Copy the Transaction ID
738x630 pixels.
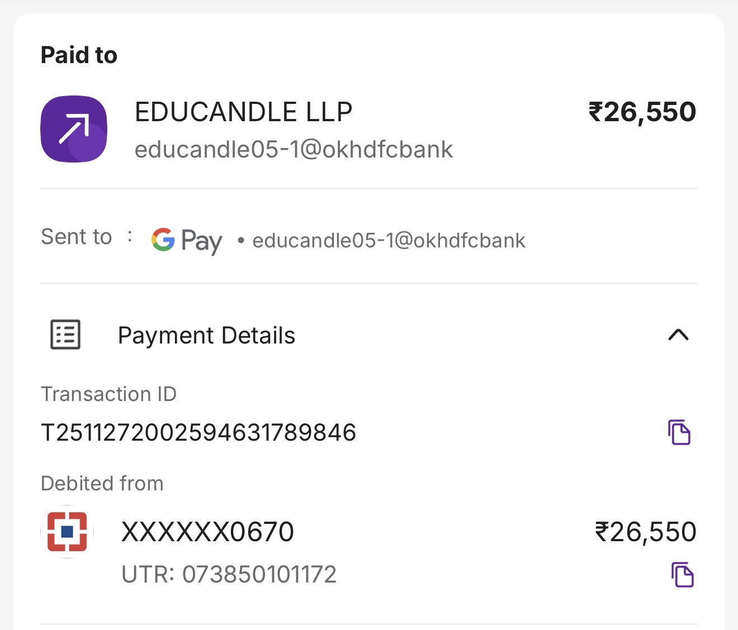[x=679, y=432]
